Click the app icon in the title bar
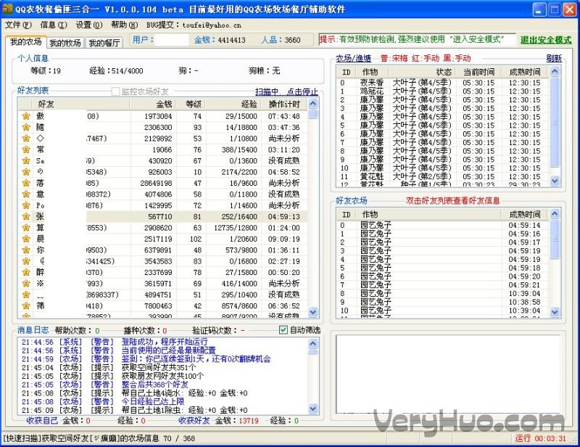Screen dimensions: 580x447 click(8, 9)
